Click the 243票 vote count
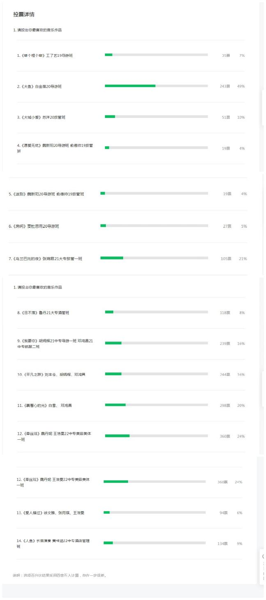The image size is (266, 600). click(x=225, y=86)
